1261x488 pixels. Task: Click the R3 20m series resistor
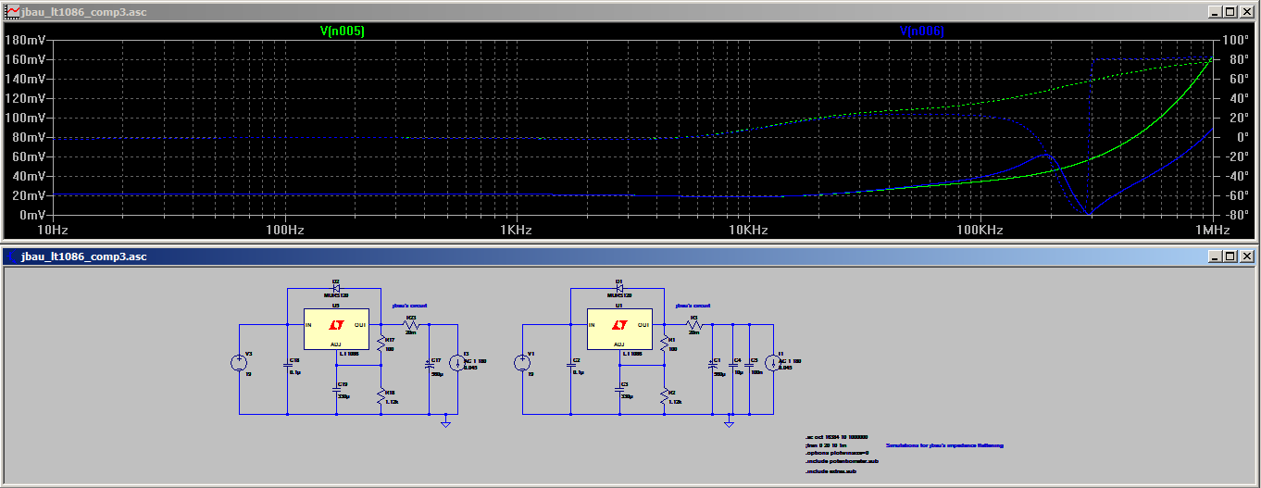point(694,324)
